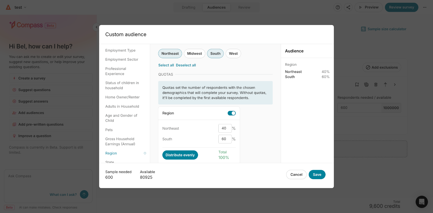The width and height of the screenshot is (433, 213).
Task: Click the trash delete icon
Action: click(x=376, y=84)
